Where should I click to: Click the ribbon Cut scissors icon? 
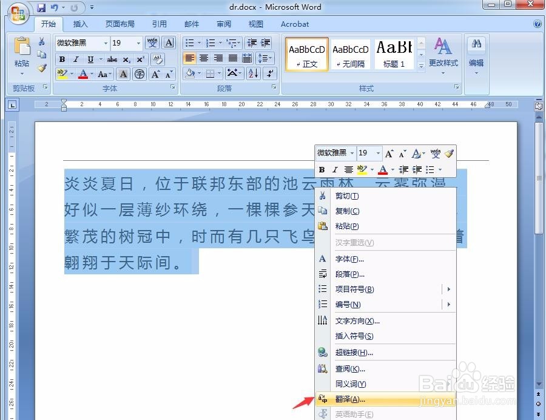click(42, 42)
